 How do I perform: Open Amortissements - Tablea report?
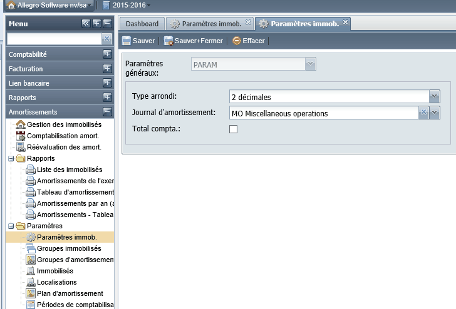(75, 215)
